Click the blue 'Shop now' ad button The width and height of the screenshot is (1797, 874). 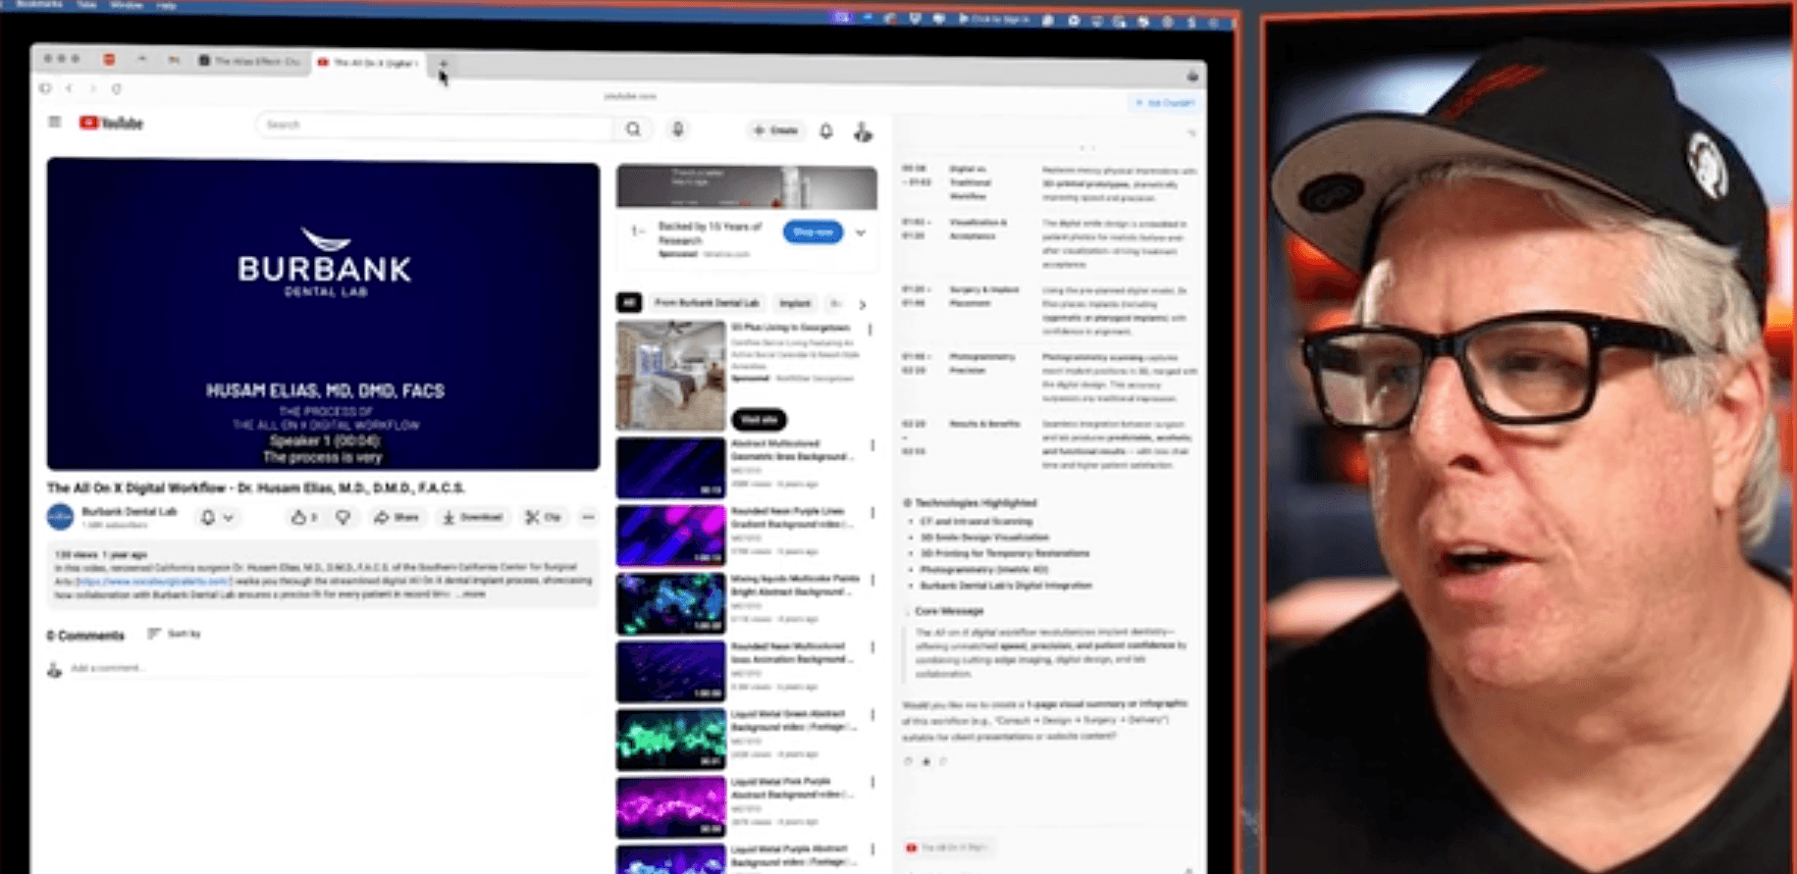click(x=812, y=232)
